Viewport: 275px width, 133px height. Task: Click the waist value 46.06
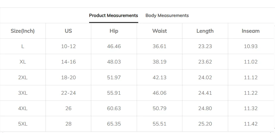click(159, 93)
